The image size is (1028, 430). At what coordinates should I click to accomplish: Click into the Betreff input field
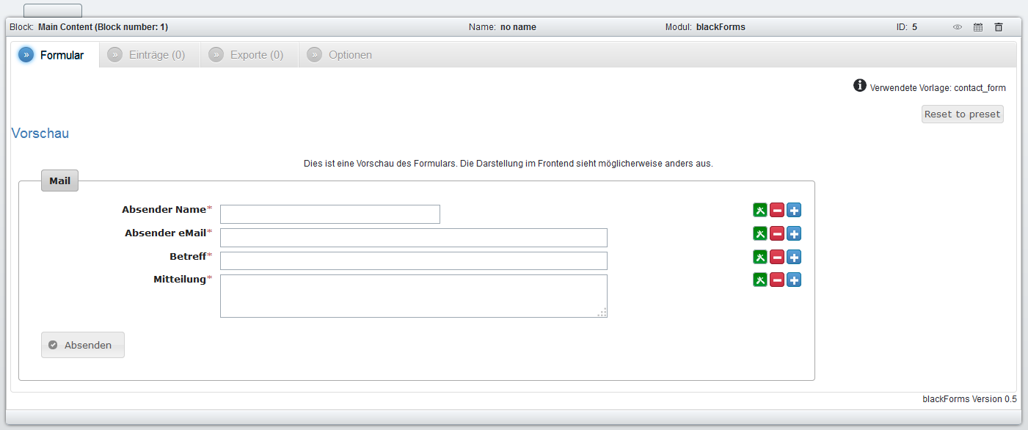coord(413,260)
